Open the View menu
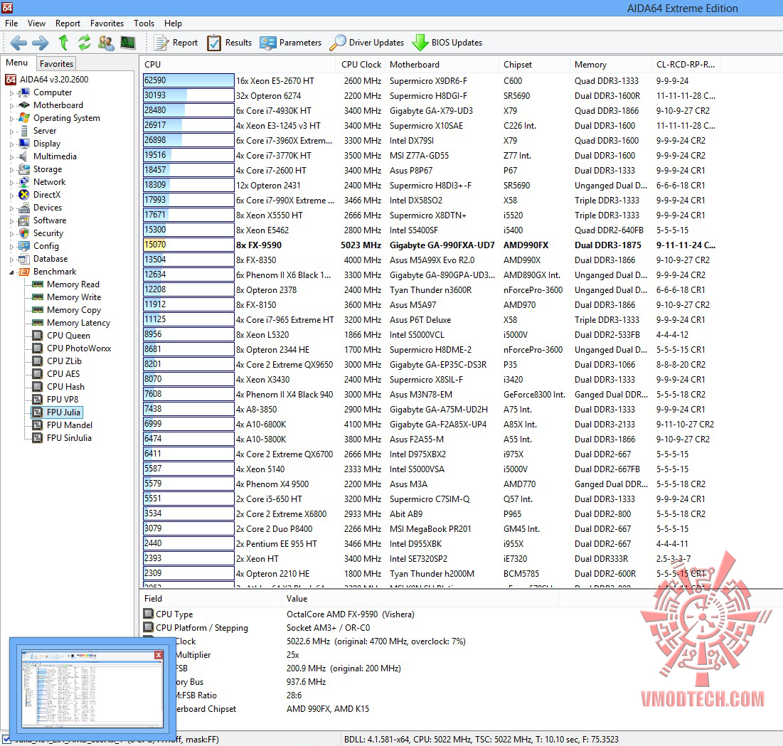This screenshot has height=746, width=783. pos(36,23)
